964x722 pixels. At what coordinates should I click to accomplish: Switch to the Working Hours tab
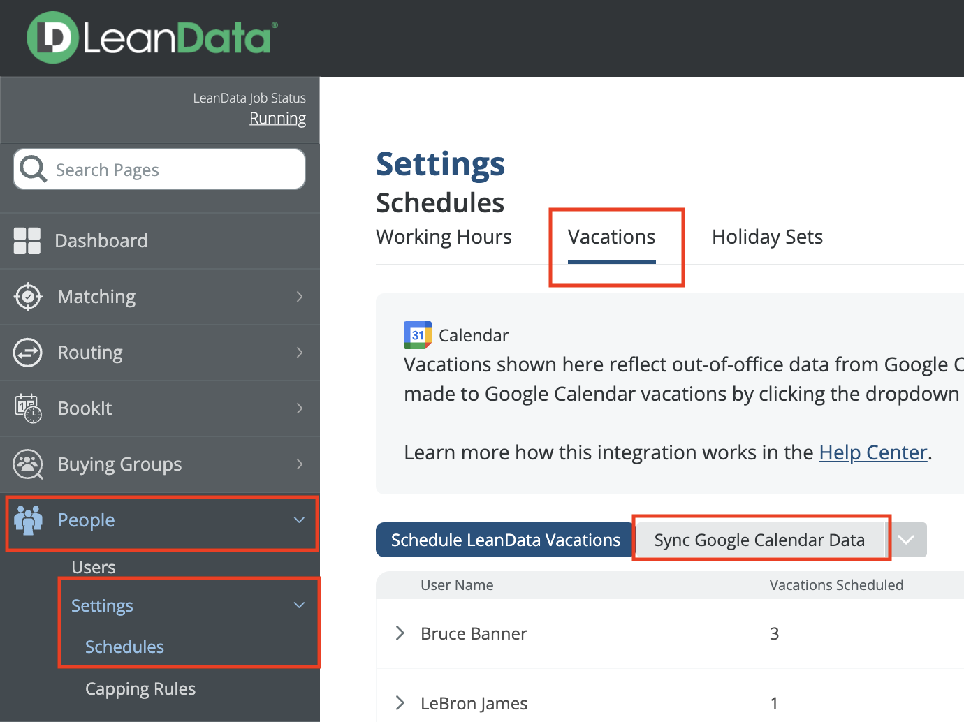[444, 237]
